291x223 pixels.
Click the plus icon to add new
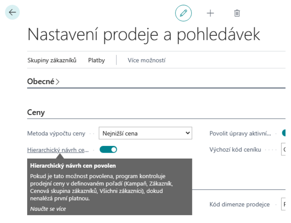(210, 13)
